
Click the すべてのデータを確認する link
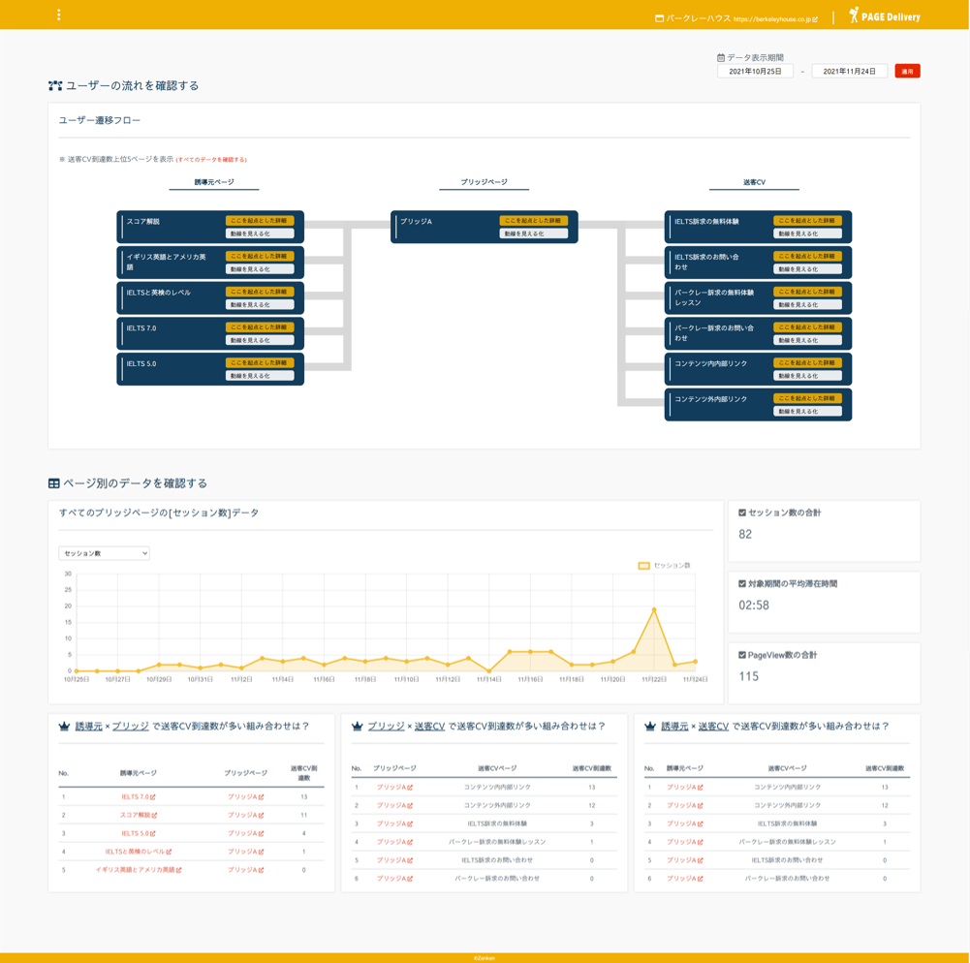(x=211, y=160)
